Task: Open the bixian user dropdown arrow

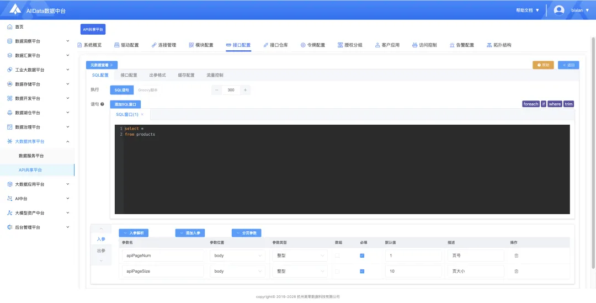Action: tap(587, 10)
